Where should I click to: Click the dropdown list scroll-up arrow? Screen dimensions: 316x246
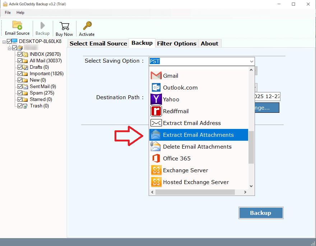click(x=251, y=70)
